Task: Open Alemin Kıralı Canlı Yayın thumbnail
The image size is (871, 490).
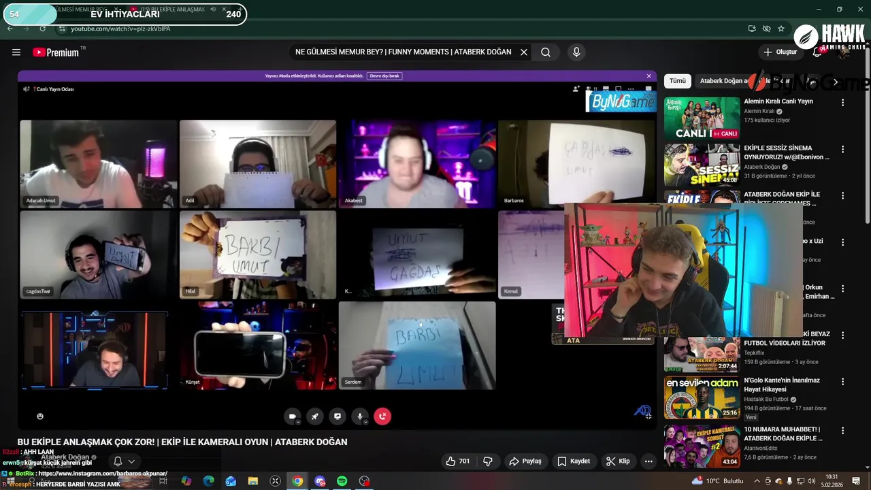Action: click(702, 118)
